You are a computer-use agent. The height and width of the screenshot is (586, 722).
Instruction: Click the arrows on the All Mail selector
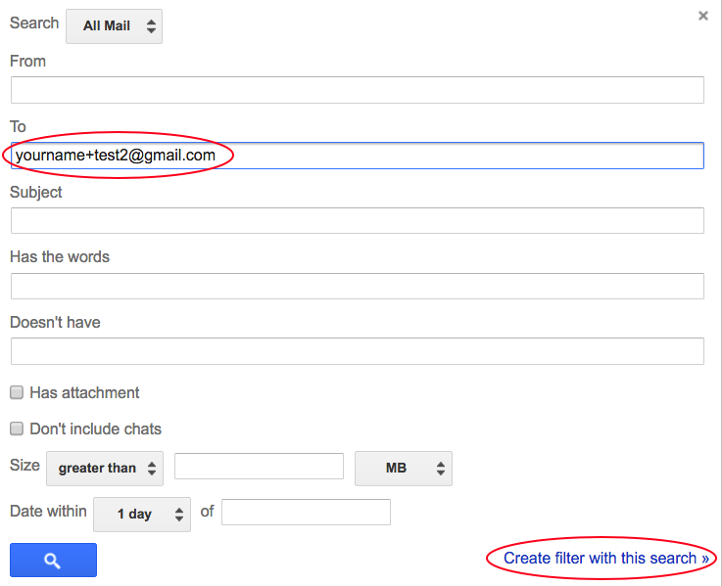pos(151,26)
